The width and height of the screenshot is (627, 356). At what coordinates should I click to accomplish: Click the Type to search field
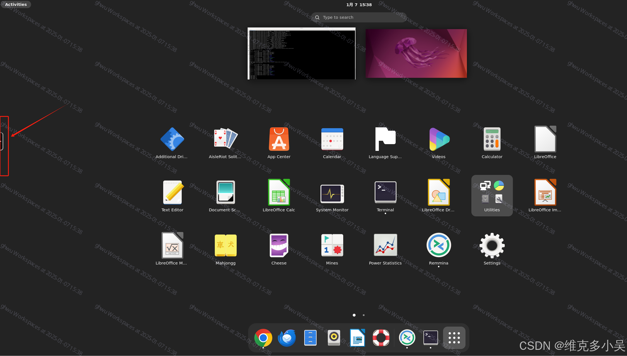pos(359,17)
